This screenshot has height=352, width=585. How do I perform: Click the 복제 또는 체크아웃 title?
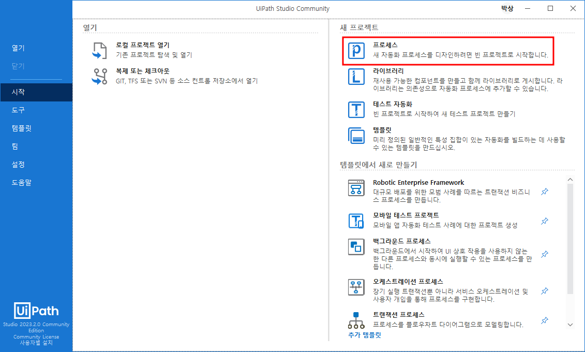tap(143, 71)
